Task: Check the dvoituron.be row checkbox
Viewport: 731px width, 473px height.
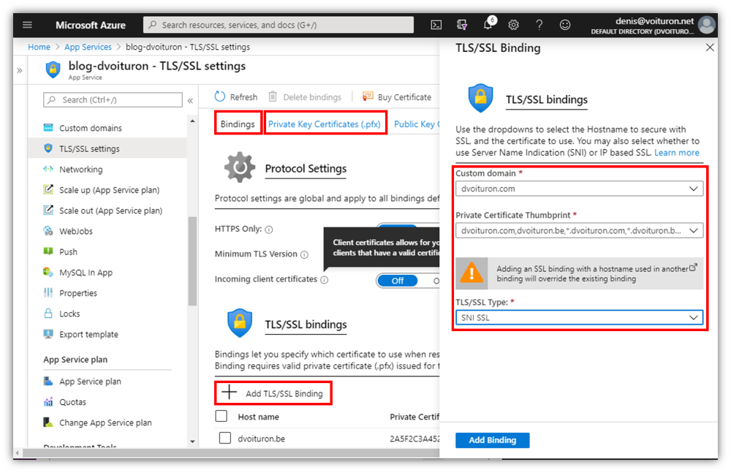Action: click(224, 438)
